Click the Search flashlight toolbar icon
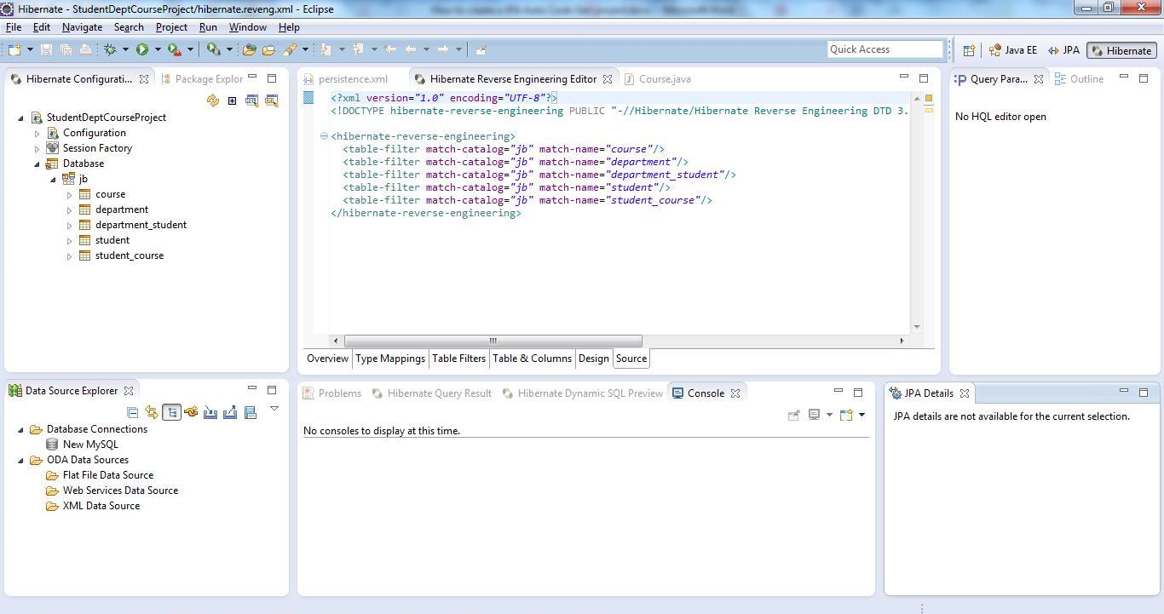This screenshot has width=1164, height=614. coord(290,49)
